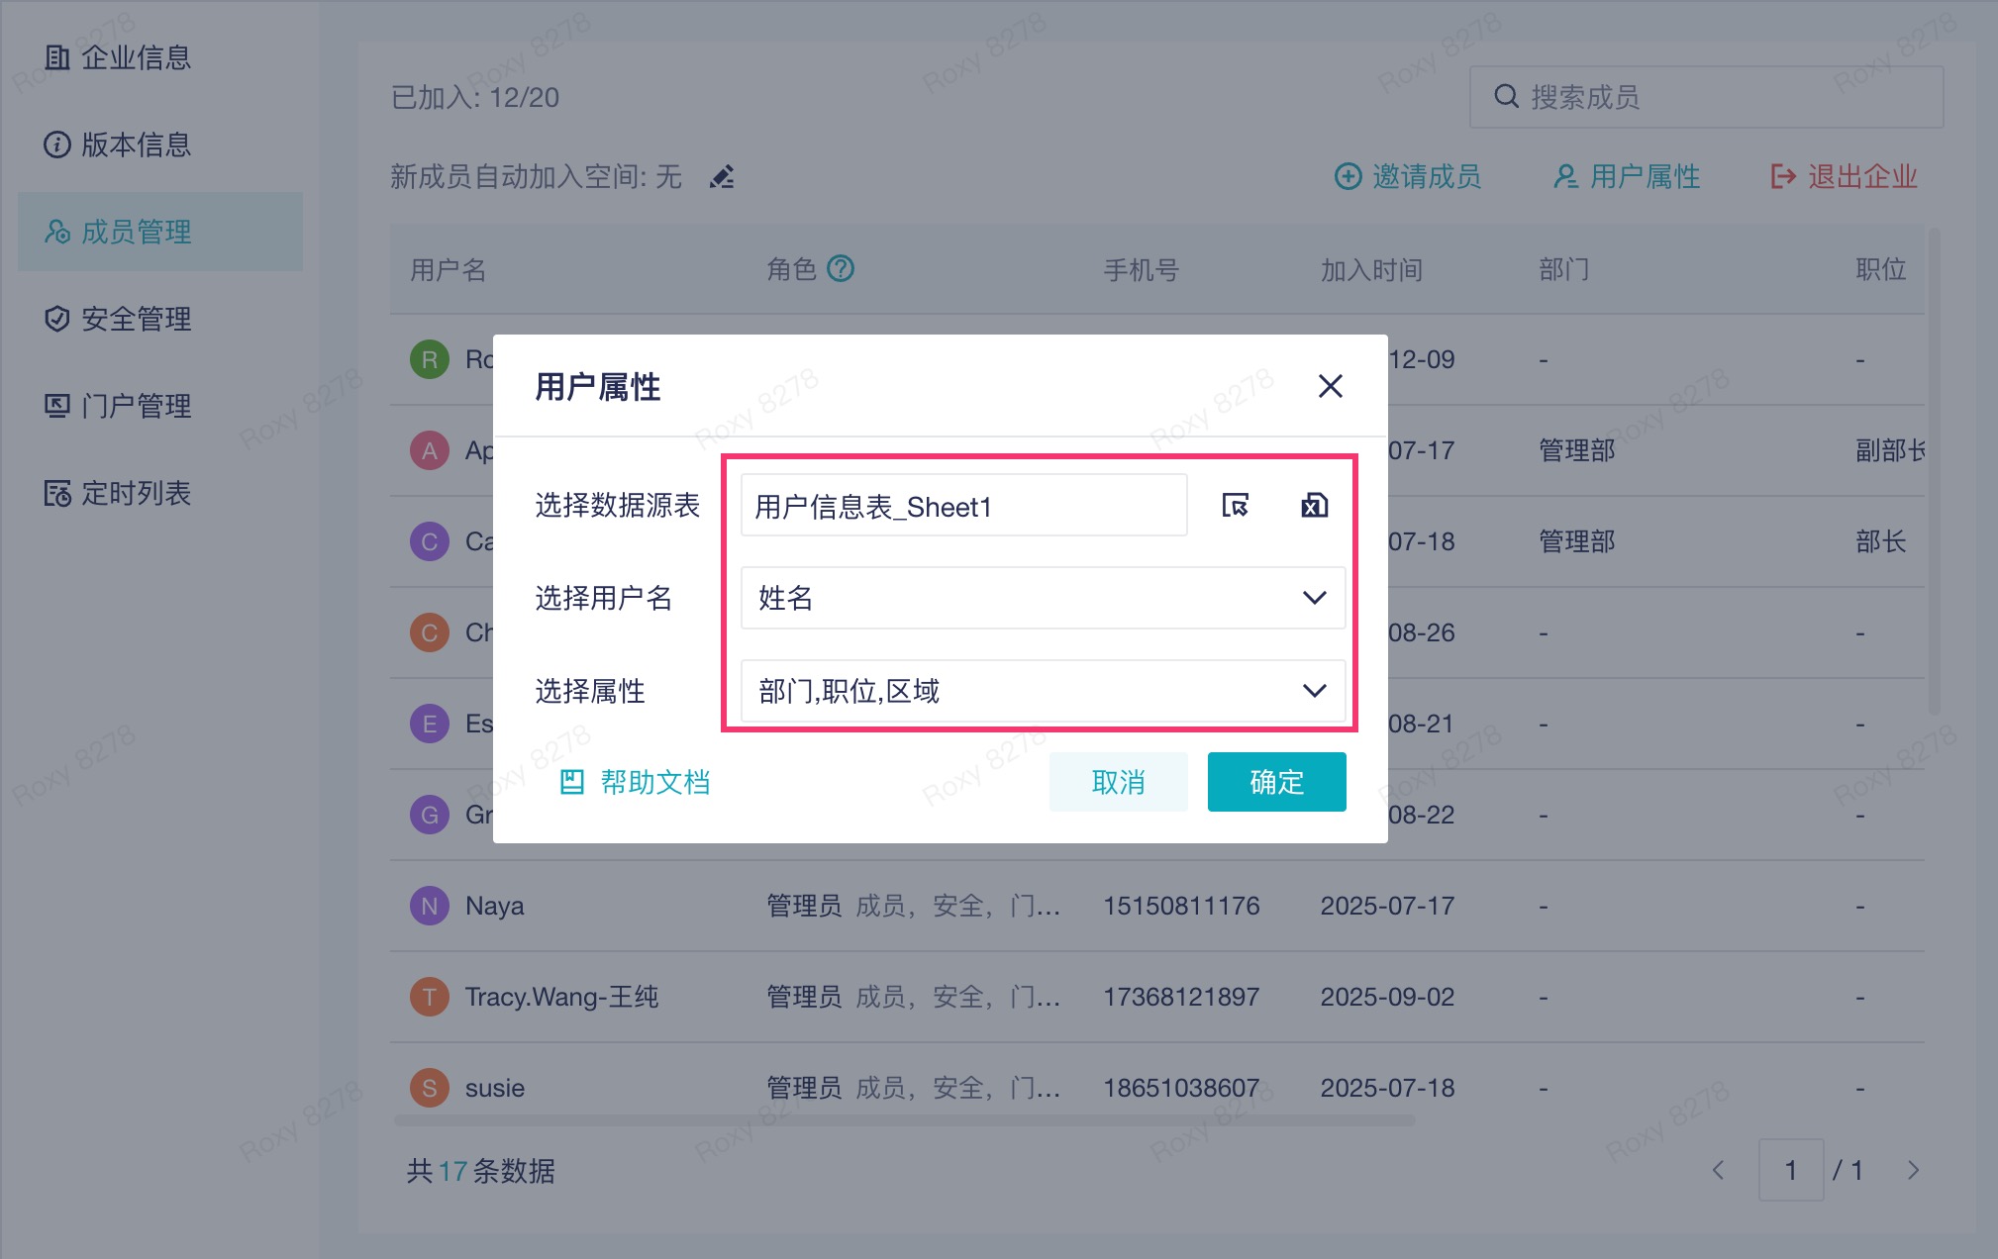Click the role help question mark icon
The image size is (1998, 1259).
(x=841, y=268)
